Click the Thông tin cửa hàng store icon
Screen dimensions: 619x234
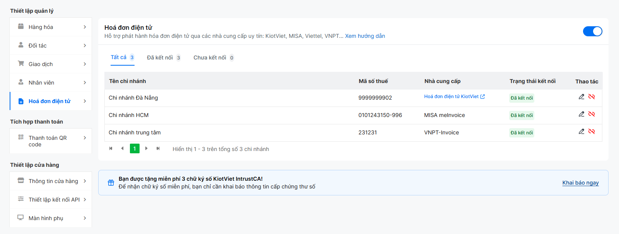pos(21,181)
